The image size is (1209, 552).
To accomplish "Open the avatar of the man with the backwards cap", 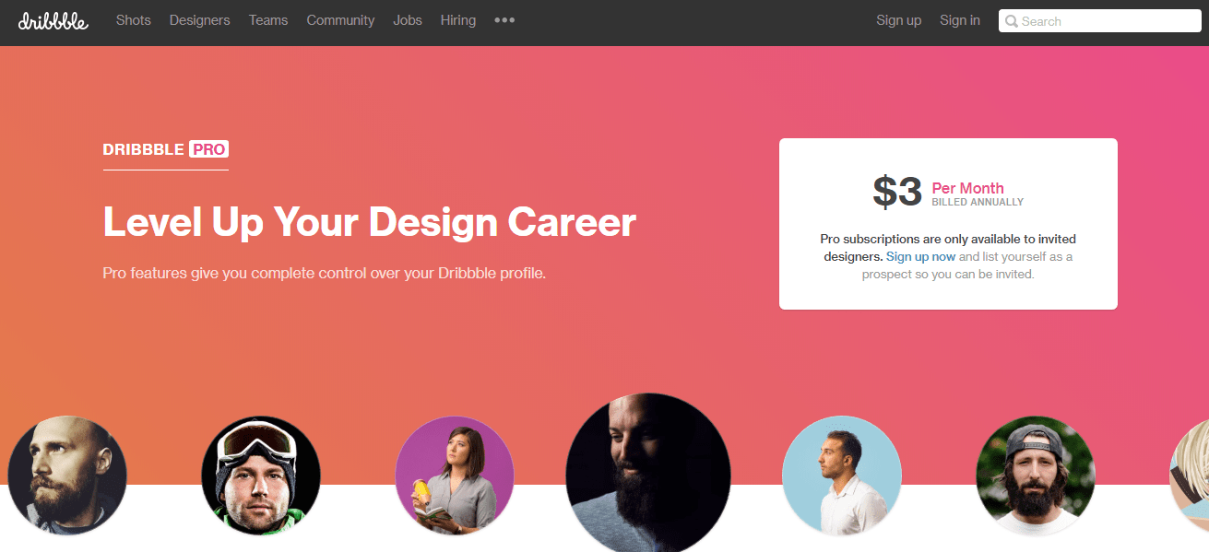I will coord(1036,476).
